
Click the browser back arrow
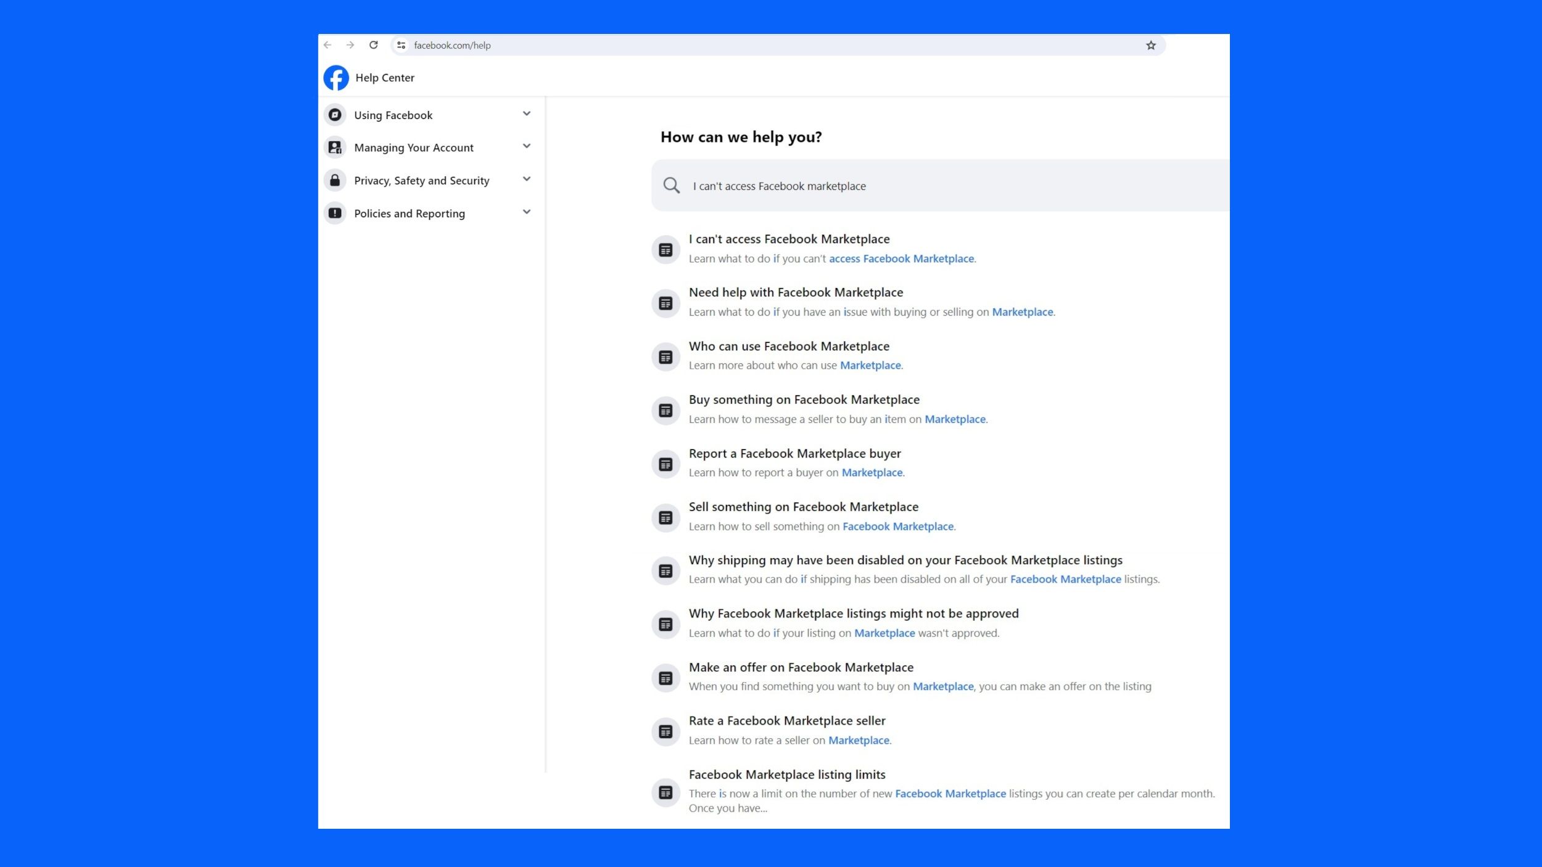(328, 45)
